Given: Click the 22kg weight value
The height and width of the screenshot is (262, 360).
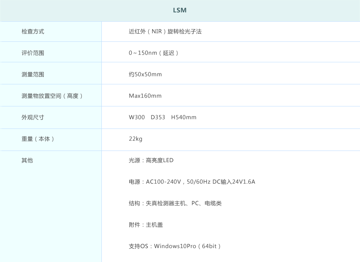Looking at the screenshot, I should tap(135, 139).
